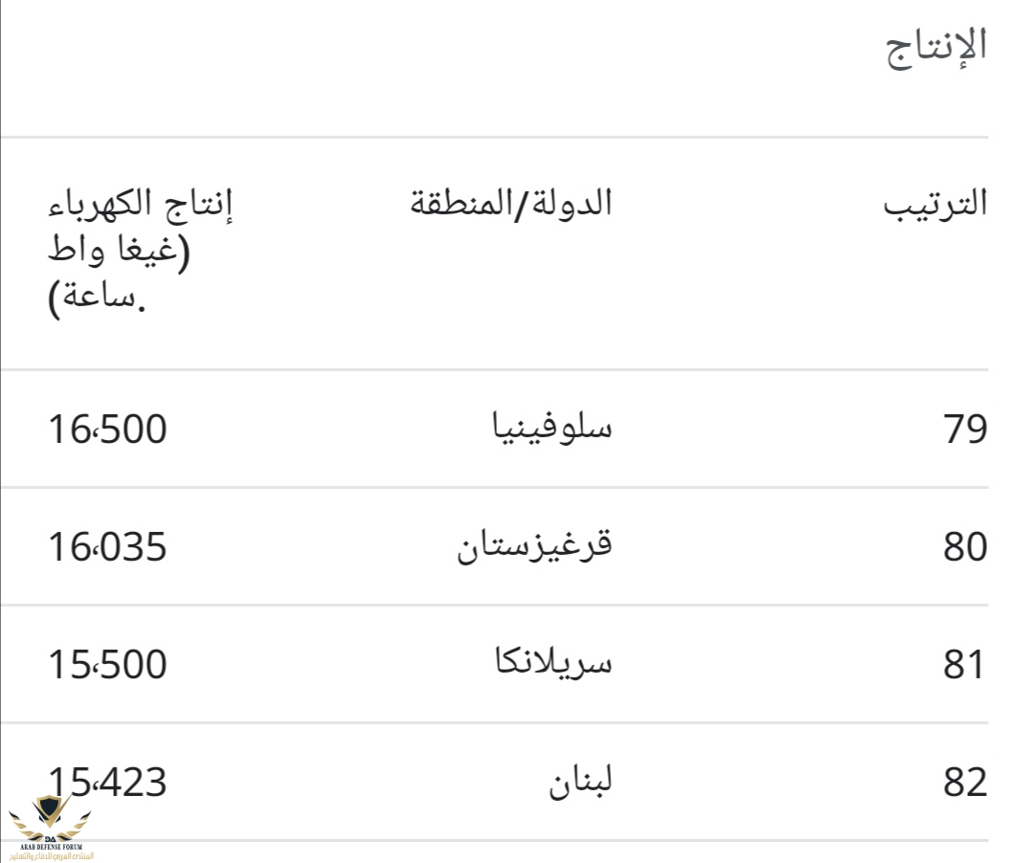Image resolution: width=1034 pixels, height=863 pixels.
Task: Click the 16,500 production value
Action: [x=107, y=430]
